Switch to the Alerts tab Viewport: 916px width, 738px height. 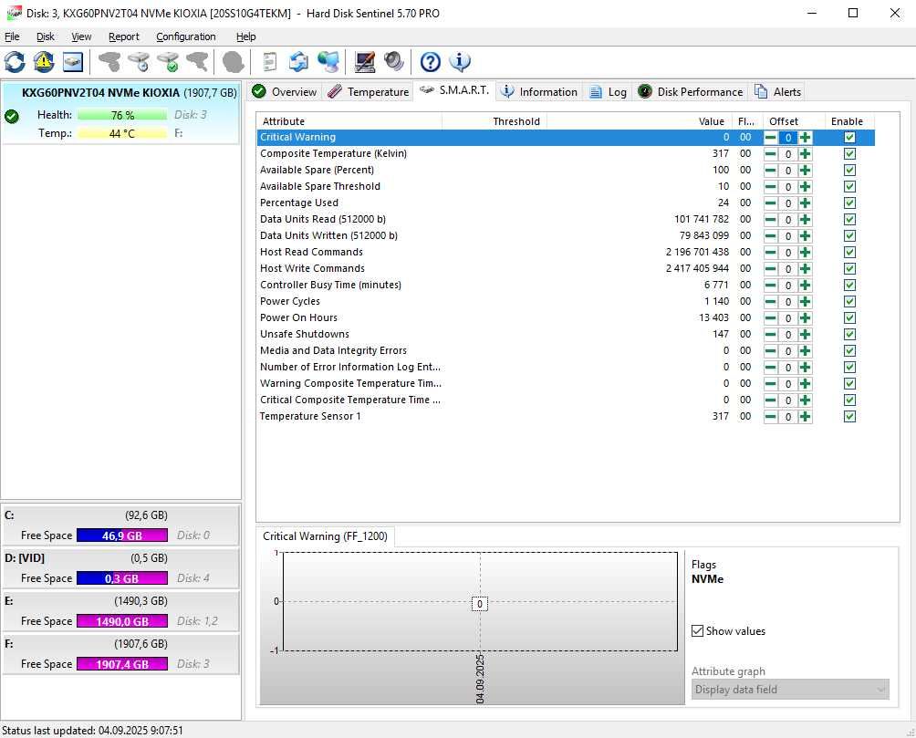[778, 92]
